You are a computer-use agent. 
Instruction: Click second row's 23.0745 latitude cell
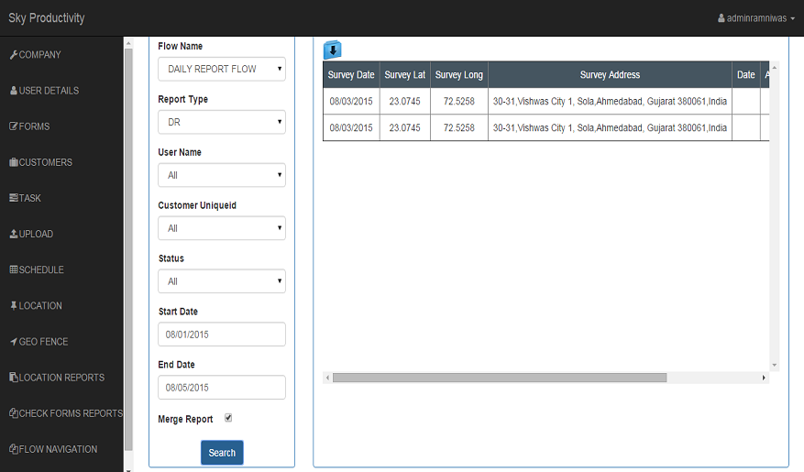pos(405,127)
